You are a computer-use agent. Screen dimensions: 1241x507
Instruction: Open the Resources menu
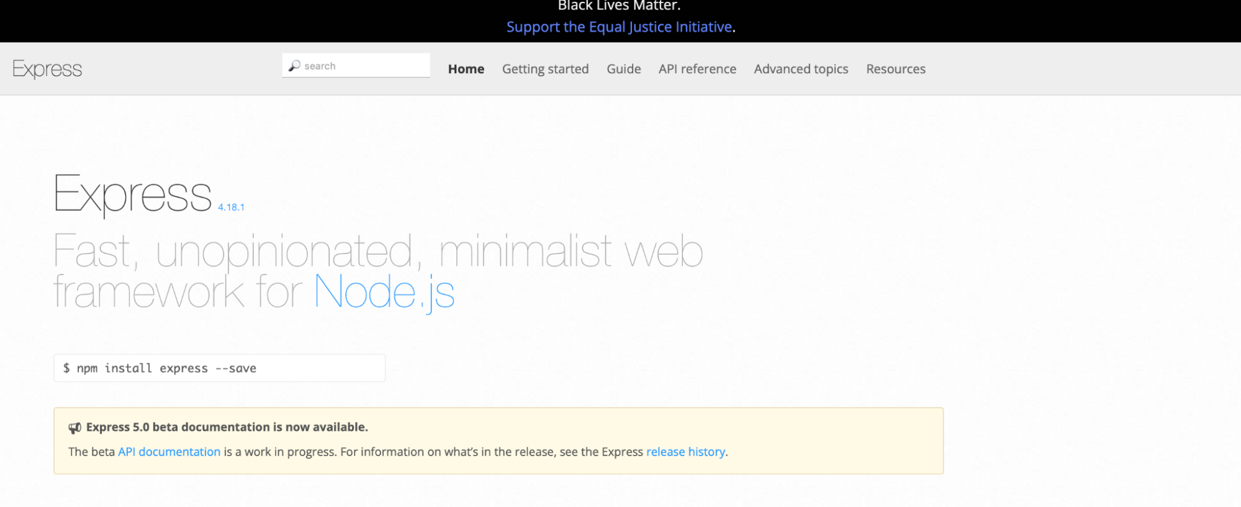pos(896,69)
